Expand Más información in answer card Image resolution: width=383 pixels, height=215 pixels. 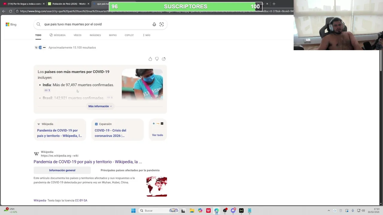[x=100, y=106]
